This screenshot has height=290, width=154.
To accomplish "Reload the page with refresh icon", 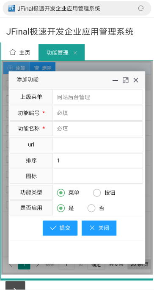I will click(141, 9).
